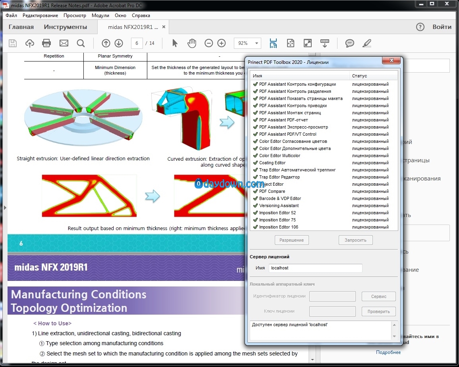Select the Coating Editor row
The height and width of the screenshot is (367, 459).
324,163
